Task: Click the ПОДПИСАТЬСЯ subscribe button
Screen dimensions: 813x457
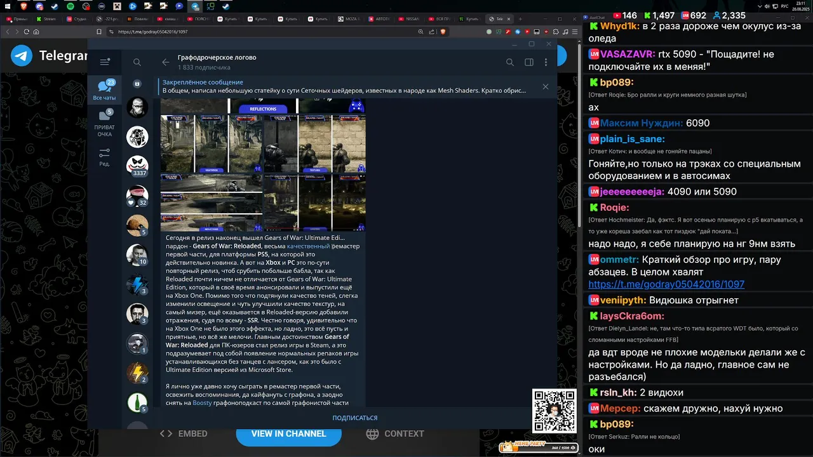Action: coord(354,418)
